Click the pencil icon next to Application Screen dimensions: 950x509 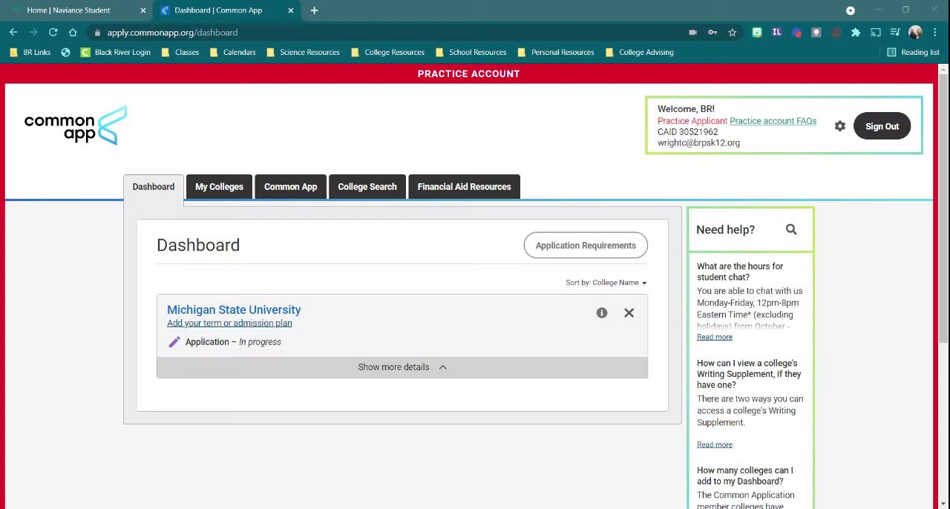pyautogui.click(x=174, y=342)
